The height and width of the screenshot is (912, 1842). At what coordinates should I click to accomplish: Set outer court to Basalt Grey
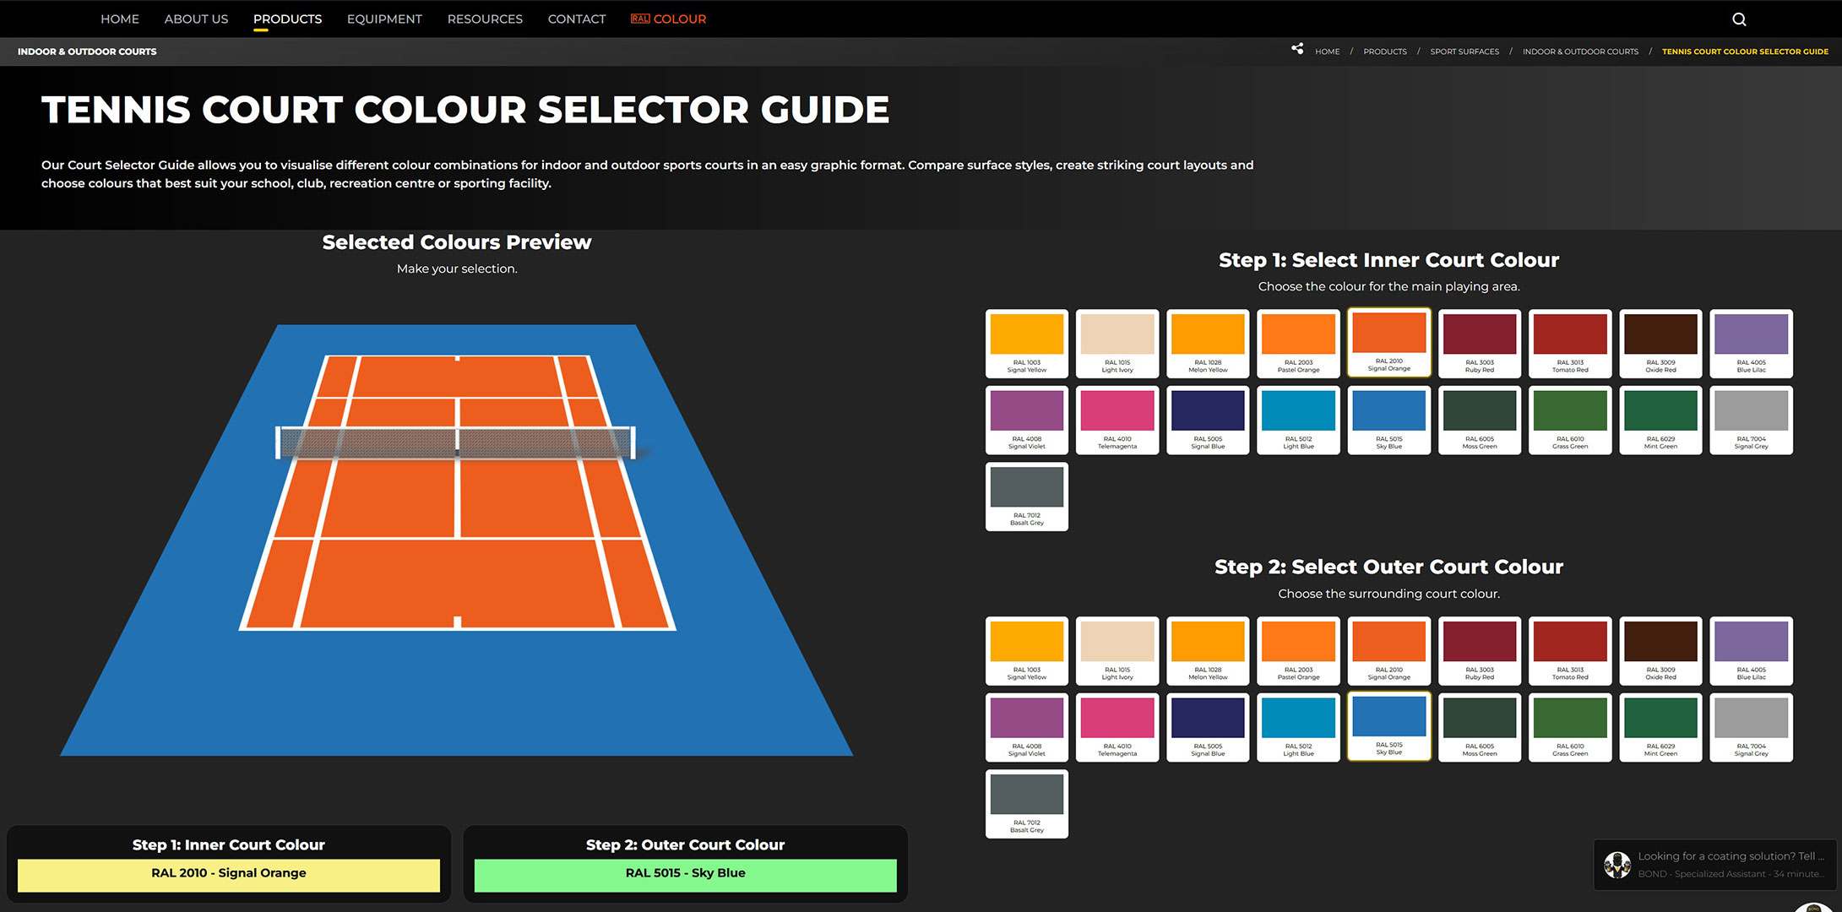point(1027,804)
